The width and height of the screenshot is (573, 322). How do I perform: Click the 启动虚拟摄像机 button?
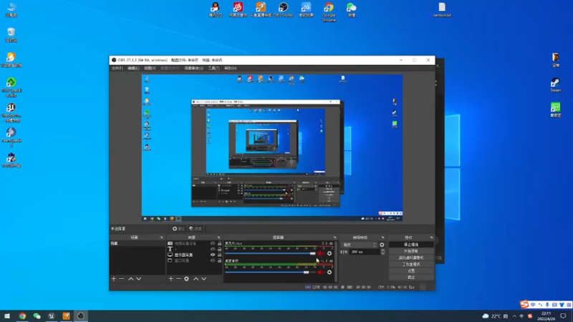pyautogui.click(x=411, y=258)
